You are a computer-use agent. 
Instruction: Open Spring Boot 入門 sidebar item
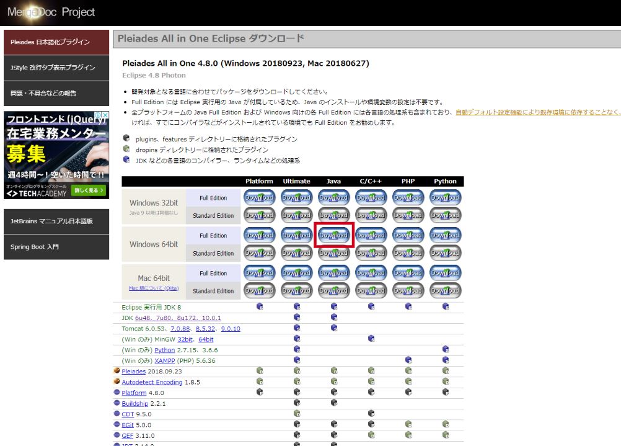pyautogui.click(x=56, y=247)
